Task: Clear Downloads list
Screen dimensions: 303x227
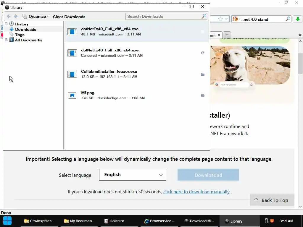Action: 69,17
